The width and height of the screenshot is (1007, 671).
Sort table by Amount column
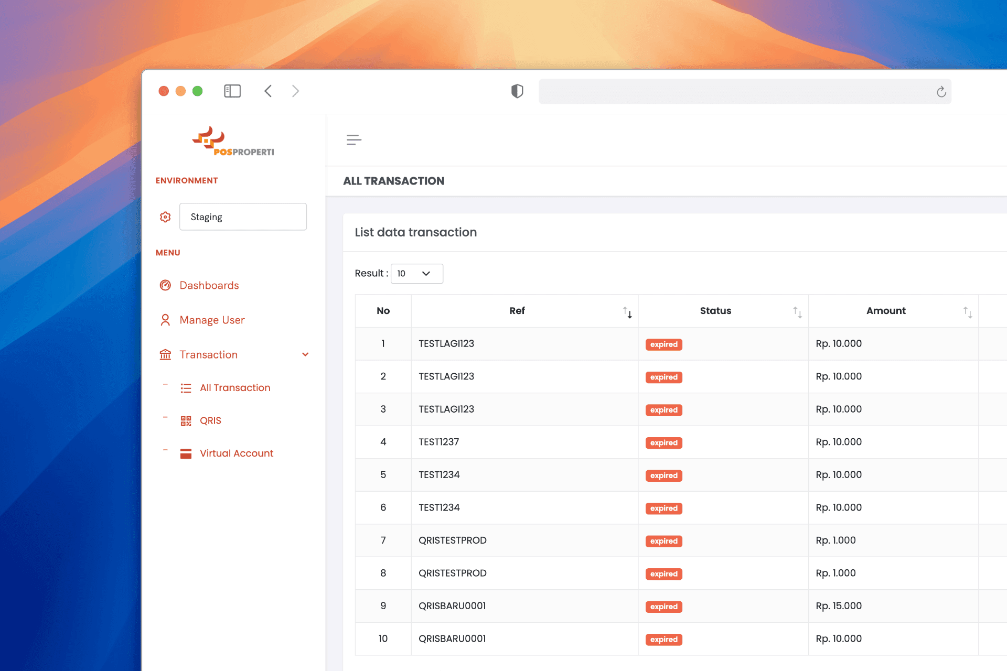pyautogui.click(x=968, y=312)
